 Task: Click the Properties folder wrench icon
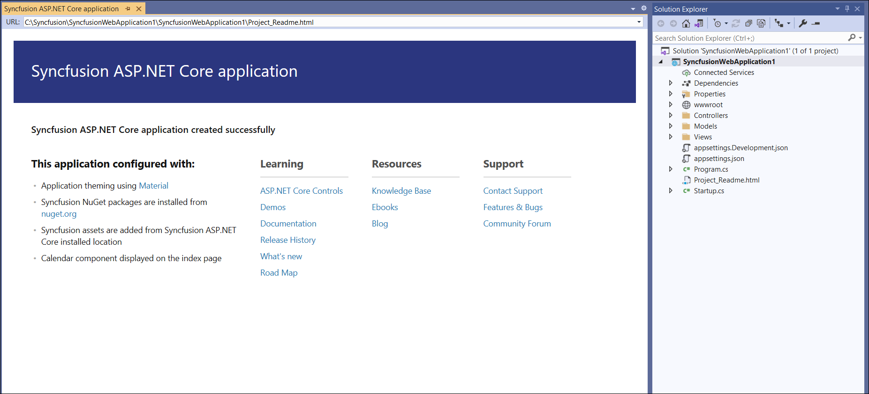click(686, 94)
